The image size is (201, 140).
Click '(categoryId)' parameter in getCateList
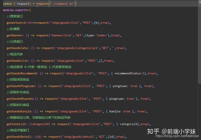(40, 124)
